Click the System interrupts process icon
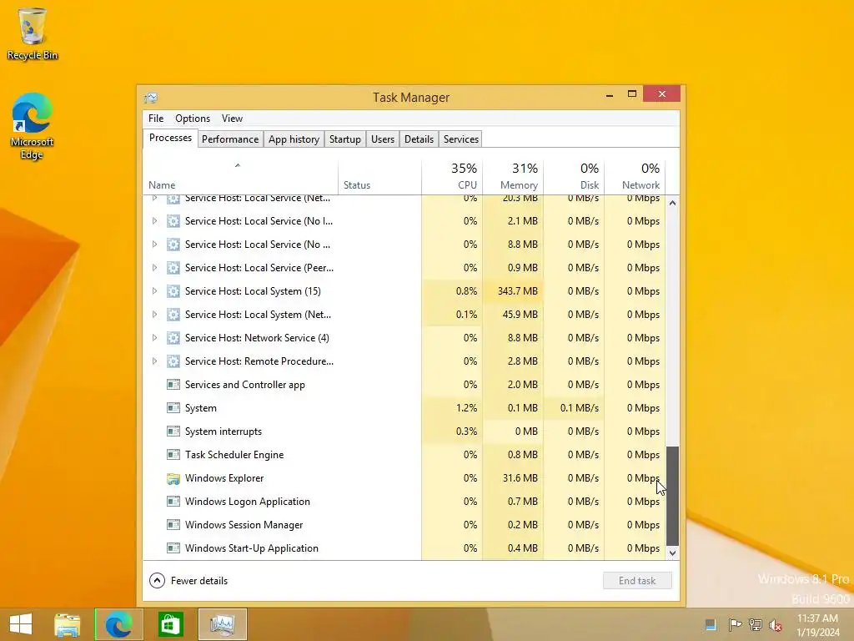Image resolution: width=854 pixels, height=641 pixels. click(x=173, y=432)
